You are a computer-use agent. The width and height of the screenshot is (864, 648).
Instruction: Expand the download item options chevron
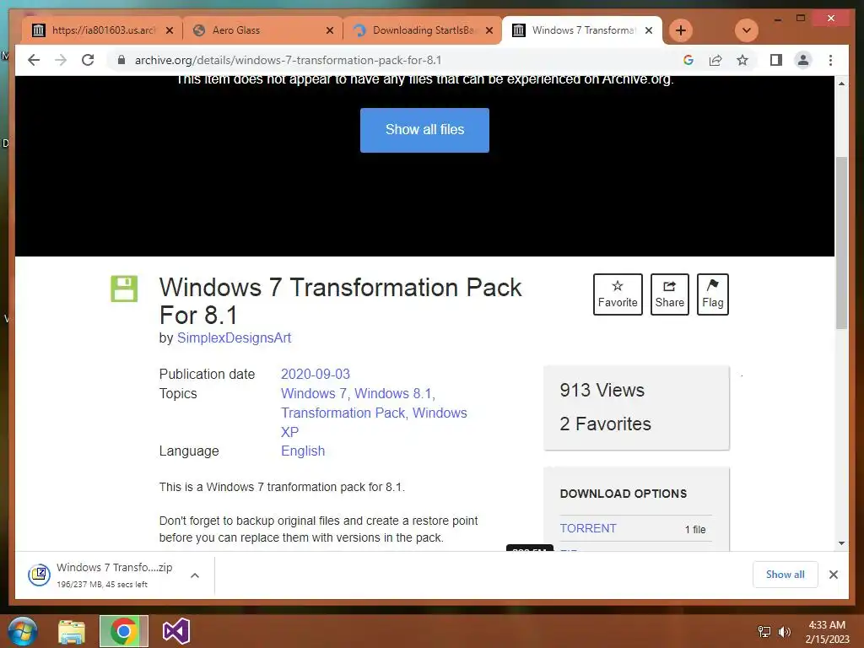(195, 575)
